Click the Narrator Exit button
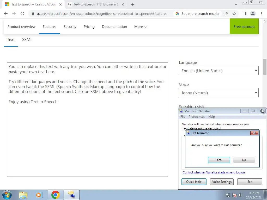The height and width of the screenshot is (200, 267). 250,182
